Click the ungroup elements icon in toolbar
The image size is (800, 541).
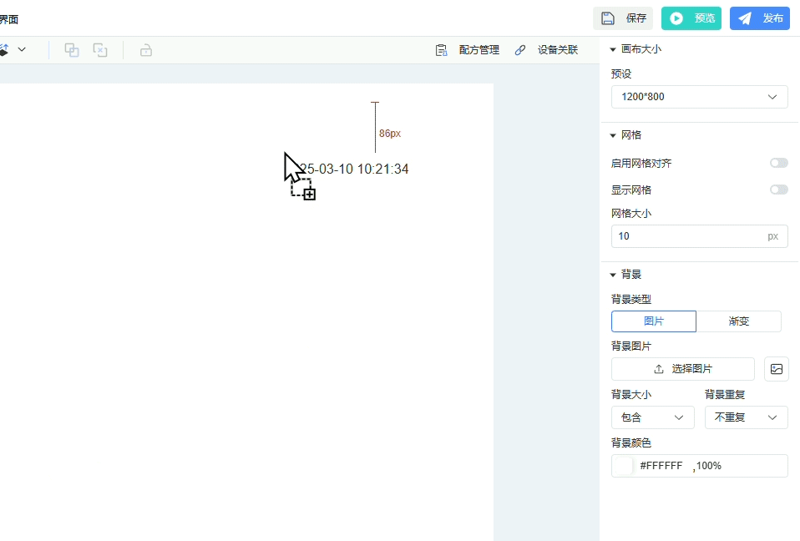coord(100,50)
